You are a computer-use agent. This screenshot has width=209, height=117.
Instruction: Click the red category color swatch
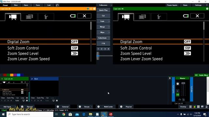5,75
